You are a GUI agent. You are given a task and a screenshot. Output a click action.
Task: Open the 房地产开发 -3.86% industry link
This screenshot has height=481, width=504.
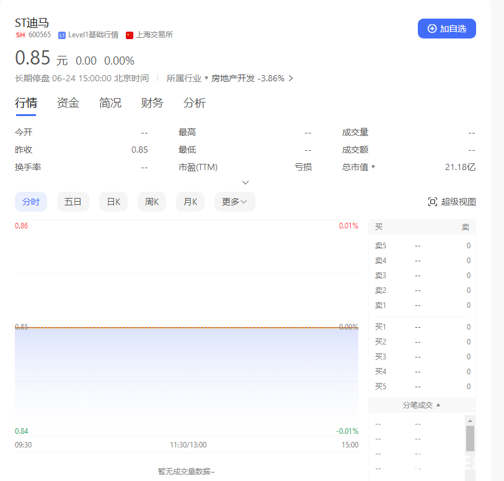(x=252, y=78)
